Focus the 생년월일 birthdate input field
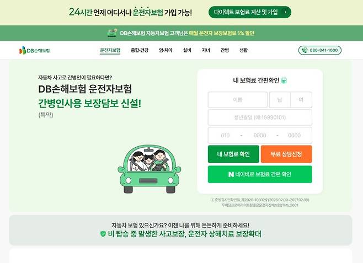 [x=260, y=117]
